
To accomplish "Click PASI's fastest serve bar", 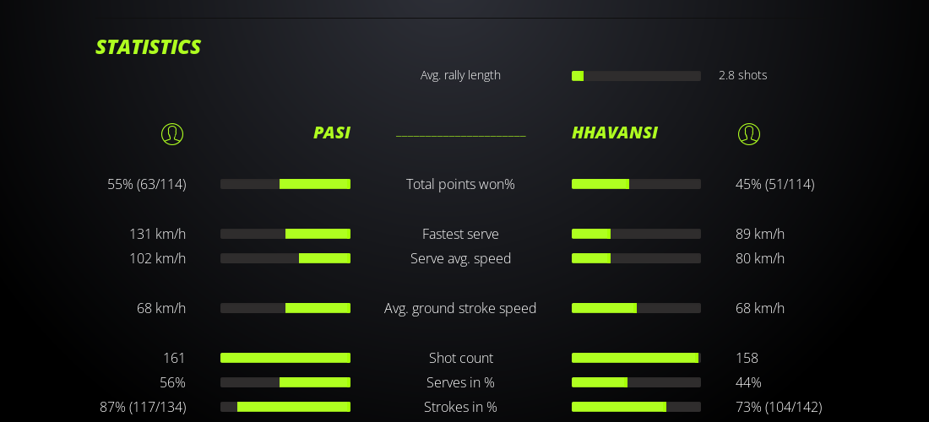I will [285, 234].
